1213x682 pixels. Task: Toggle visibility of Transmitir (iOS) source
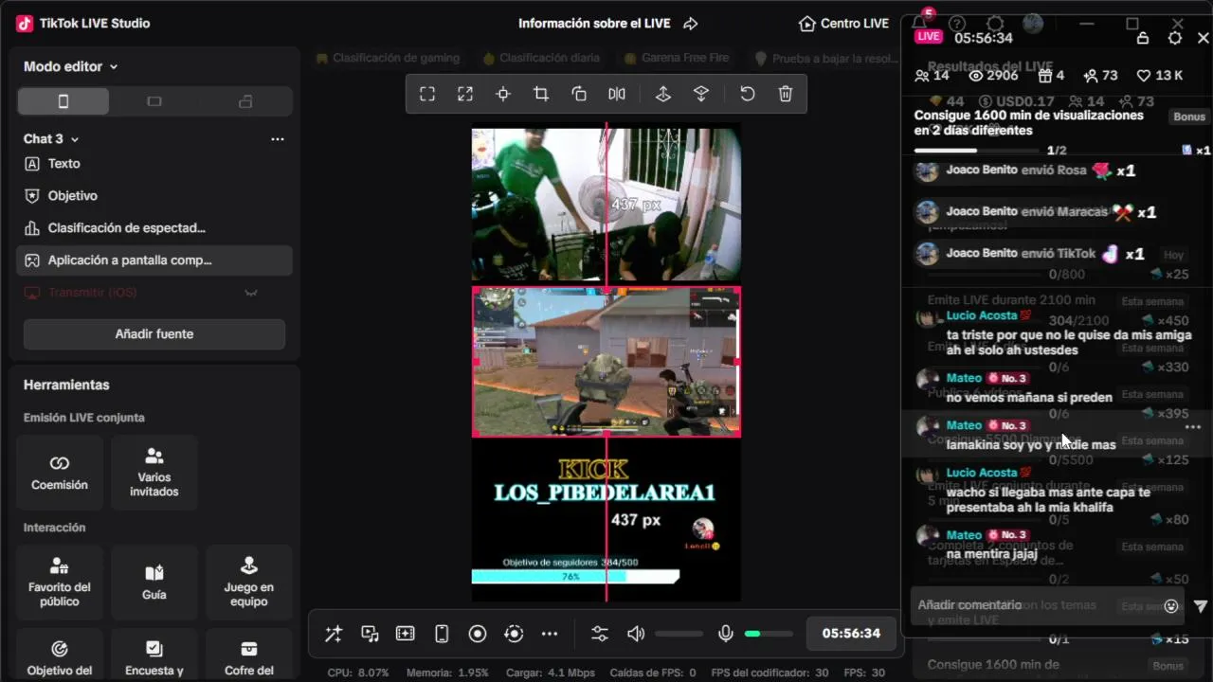(251, 293)
